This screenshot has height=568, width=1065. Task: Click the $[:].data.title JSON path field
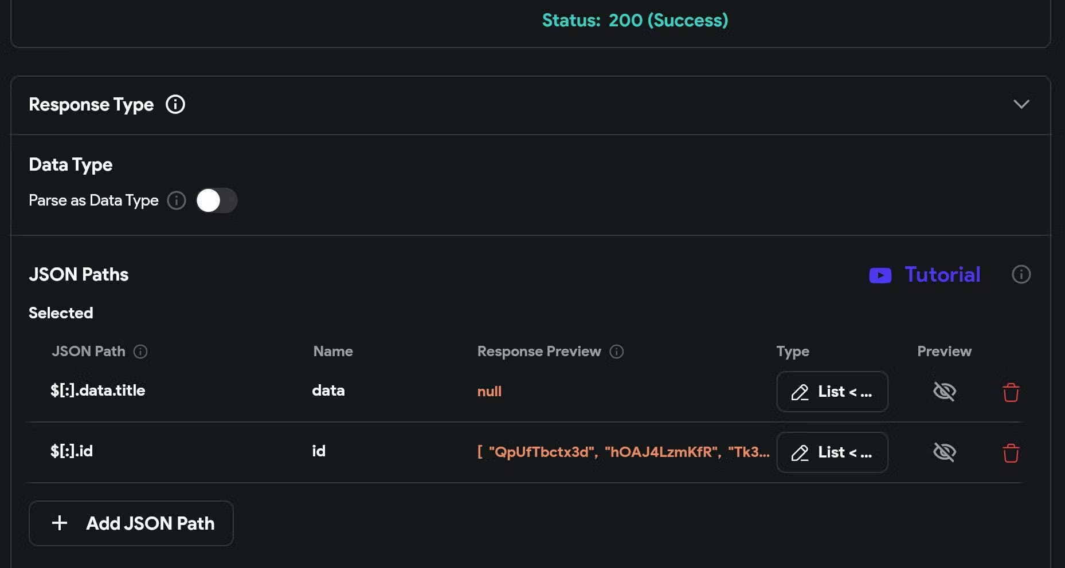tap(98, 391)
